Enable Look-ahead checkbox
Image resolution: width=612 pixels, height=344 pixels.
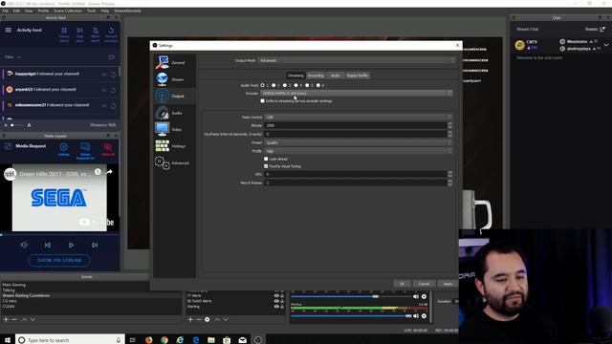(266, 159)
